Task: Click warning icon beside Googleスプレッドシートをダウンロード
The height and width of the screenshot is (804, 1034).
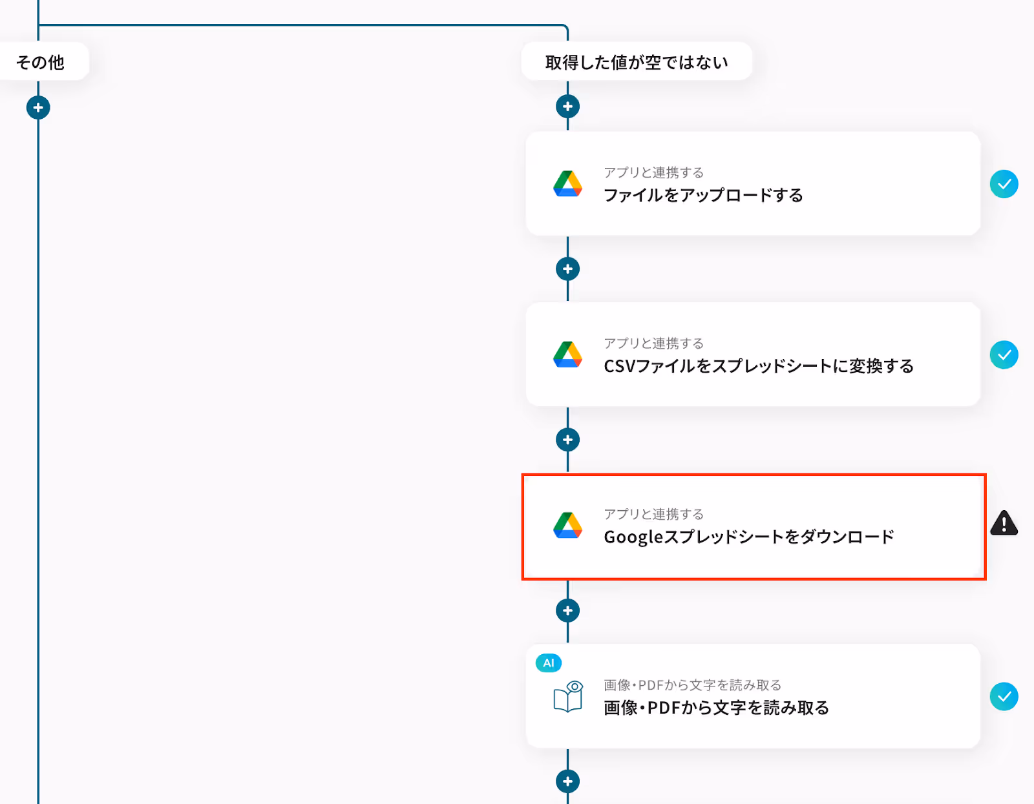Action: pos(1004,523)
